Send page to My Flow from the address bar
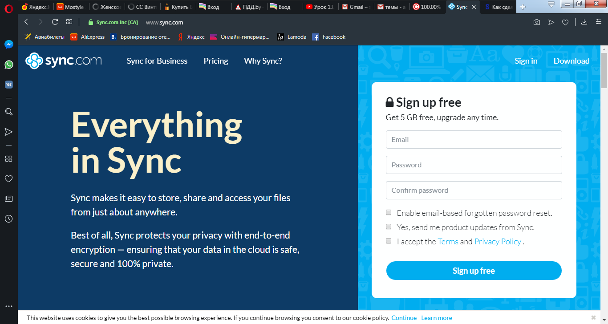The image size is (608, 324). [551, 22]
